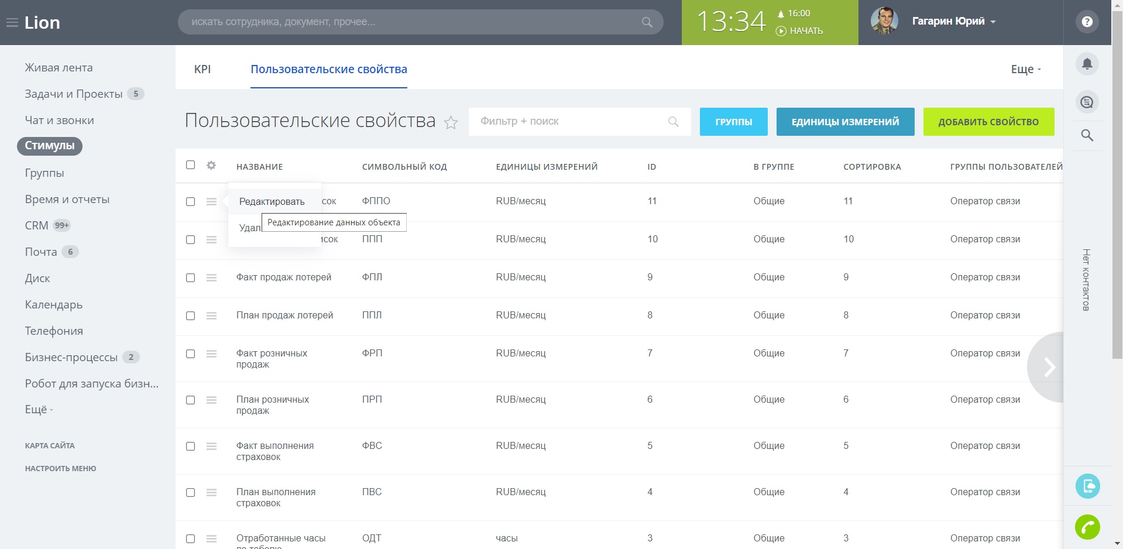
Task: Open ЕДИНИЦЫ ИЗМЕРЕНИЙ button
Action: point(845,122)
